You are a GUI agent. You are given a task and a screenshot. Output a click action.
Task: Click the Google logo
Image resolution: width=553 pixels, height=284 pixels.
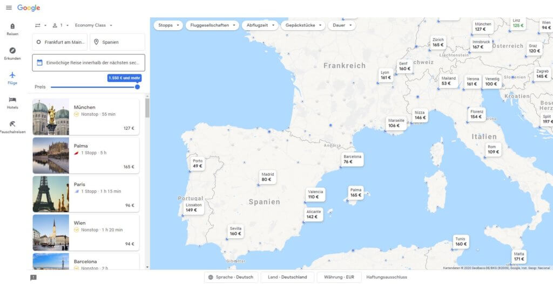click(29, 8)
